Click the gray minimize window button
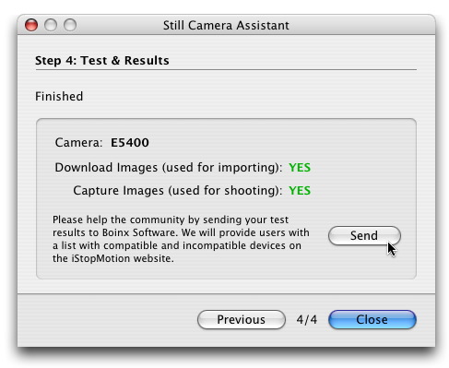449x368 pixels. 51,25
